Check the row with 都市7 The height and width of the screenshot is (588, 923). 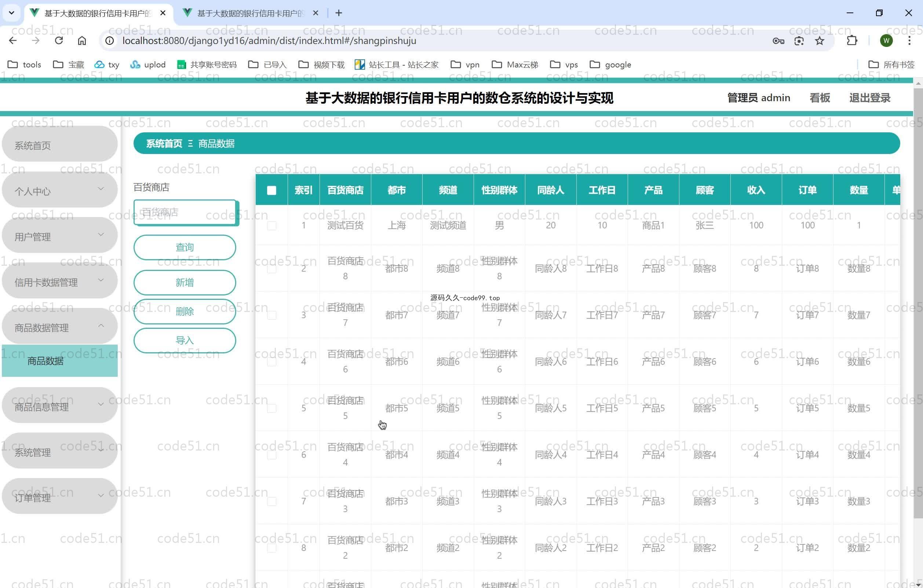[271, 315]
